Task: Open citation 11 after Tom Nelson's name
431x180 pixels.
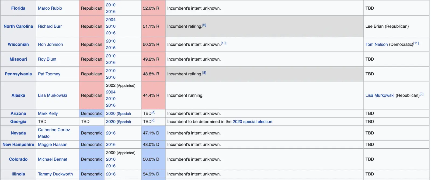Action: 416,43
